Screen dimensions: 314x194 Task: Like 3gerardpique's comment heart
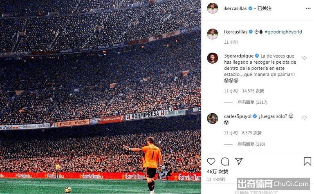[x=304, y=58]
